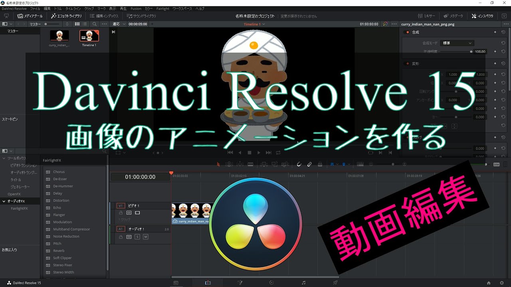This screenshot has width=511, height=287.
Task: Open the Sound Library panel
Action: pos(142,16)
